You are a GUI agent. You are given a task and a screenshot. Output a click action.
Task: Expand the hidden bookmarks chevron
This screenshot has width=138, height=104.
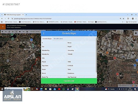[123, 22]
